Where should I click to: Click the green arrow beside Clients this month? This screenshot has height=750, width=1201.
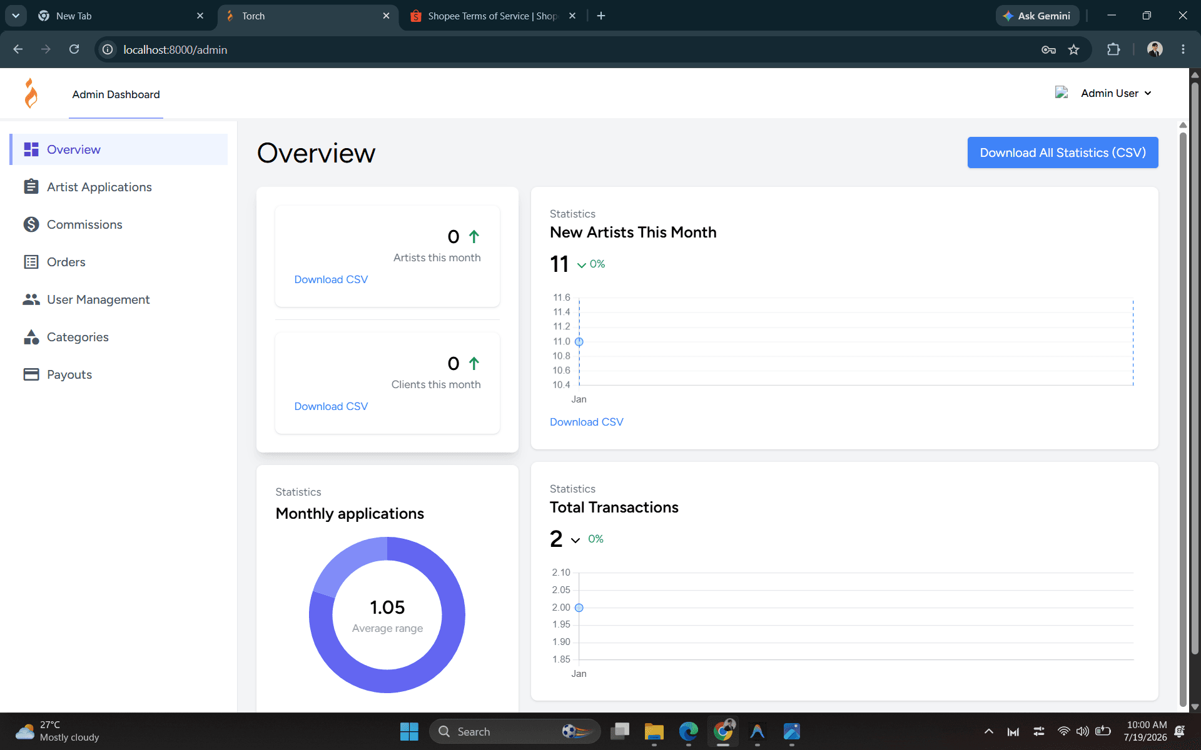pos(474,364)
